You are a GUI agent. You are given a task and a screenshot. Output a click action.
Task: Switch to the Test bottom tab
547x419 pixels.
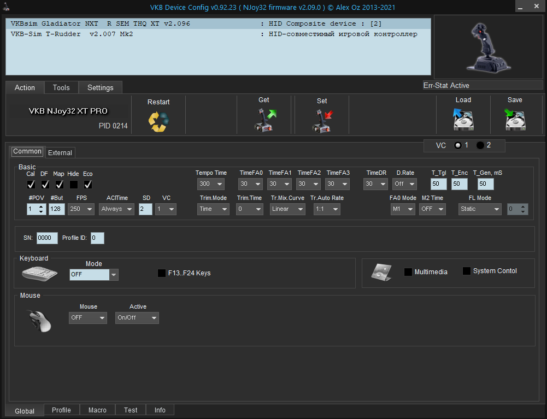tap(131, 410)
